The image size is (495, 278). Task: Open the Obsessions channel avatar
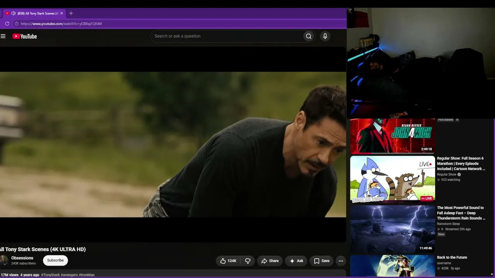coord(3,260)
